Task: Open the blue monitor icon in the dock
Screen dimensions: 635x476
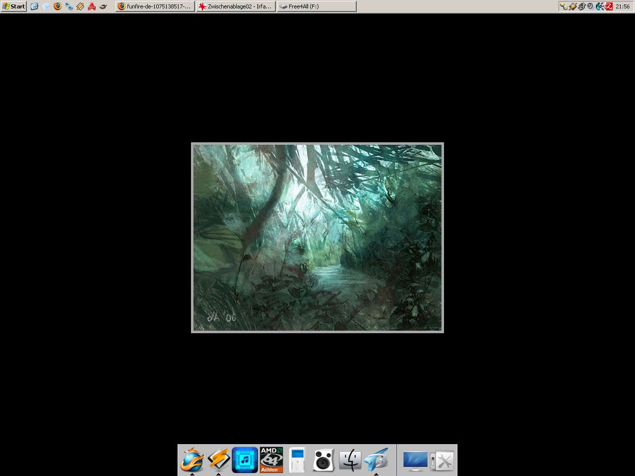Action: click(x=415, y=461)
